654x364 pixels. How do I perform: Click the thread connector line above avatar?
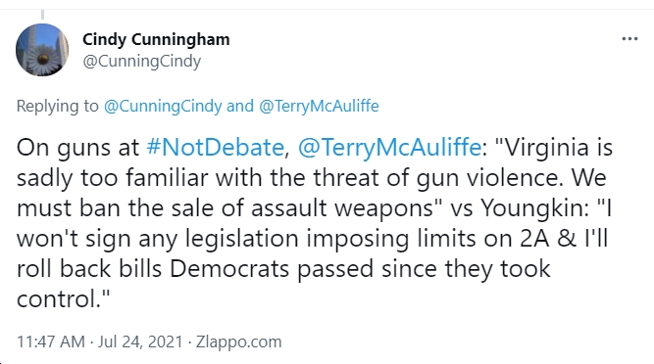point(42,15)
